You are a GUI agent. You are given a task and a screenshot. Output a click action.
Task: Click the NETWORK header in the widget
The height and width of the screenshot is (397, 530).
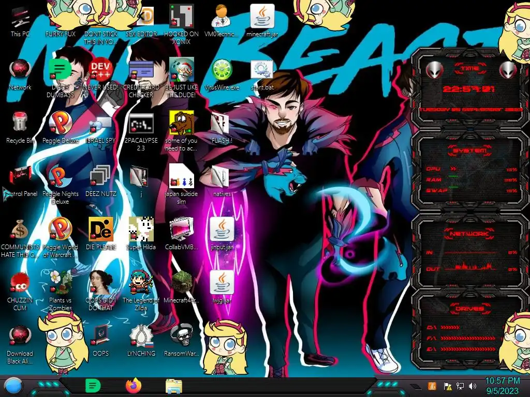tap(469, 234)
